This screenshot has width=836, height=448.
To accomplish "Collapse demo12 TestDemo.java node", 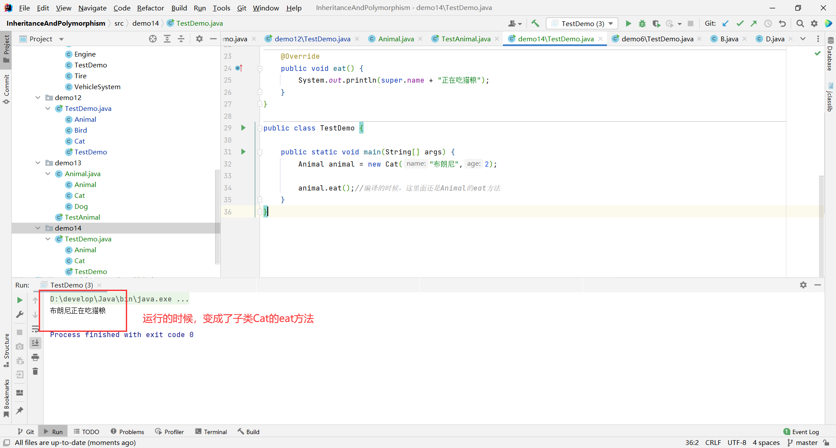I will pos(48,108).
